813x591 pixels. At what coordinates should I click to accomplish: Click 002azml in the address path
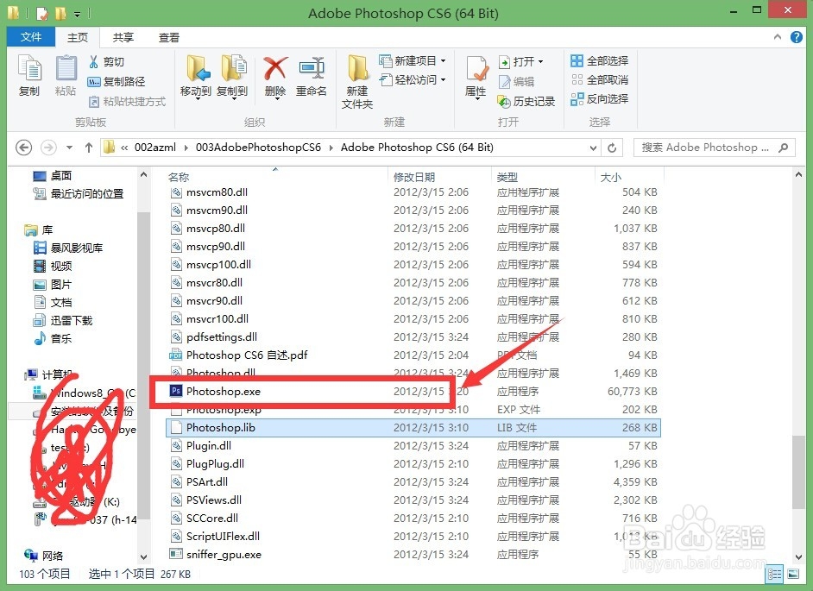[x=155, y=148]
